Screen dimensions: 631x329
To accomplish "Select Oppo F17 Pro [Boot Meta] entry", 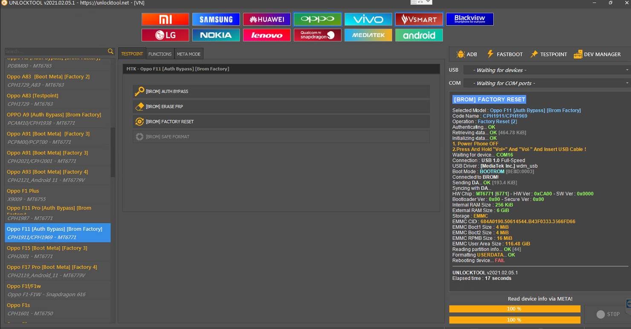I will [x=58, y=271].
